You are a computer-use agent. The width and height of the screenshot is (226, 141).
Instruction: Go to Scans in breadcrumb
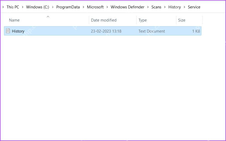(x=156, y=7)
